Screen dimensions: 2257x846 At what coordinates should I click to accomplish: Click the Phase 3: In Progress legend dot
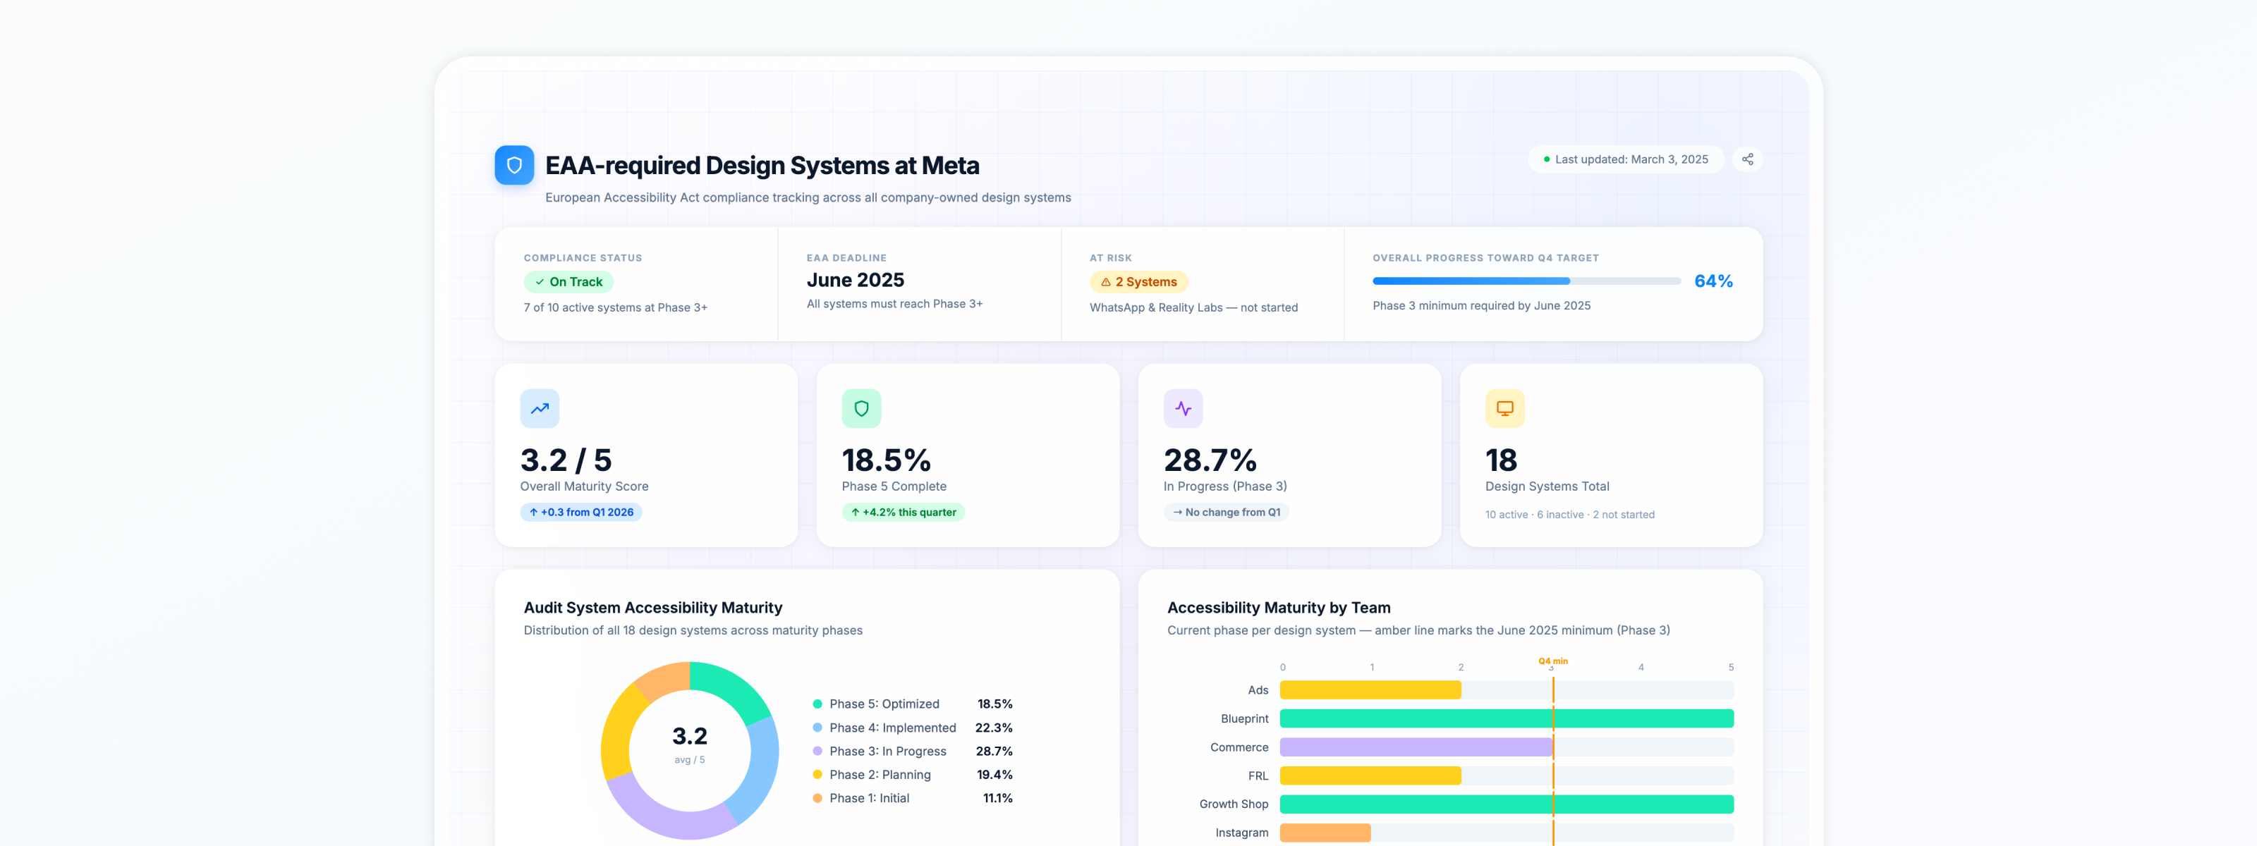tap(817, 752)
